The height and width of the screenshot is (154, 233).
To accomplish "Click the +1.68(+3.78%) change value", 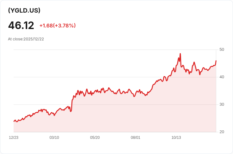I will click(x=58, y=26).
